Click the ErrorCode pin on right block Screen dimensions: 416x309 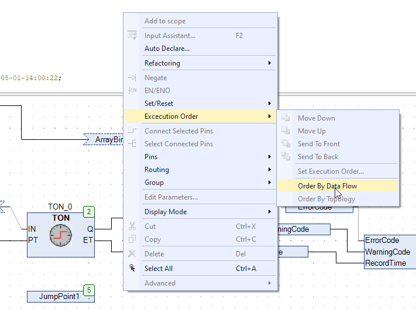point(382,241)
